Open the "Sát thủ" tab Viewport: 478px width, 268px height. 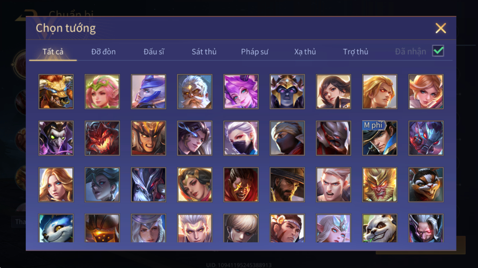coord(204,52)
